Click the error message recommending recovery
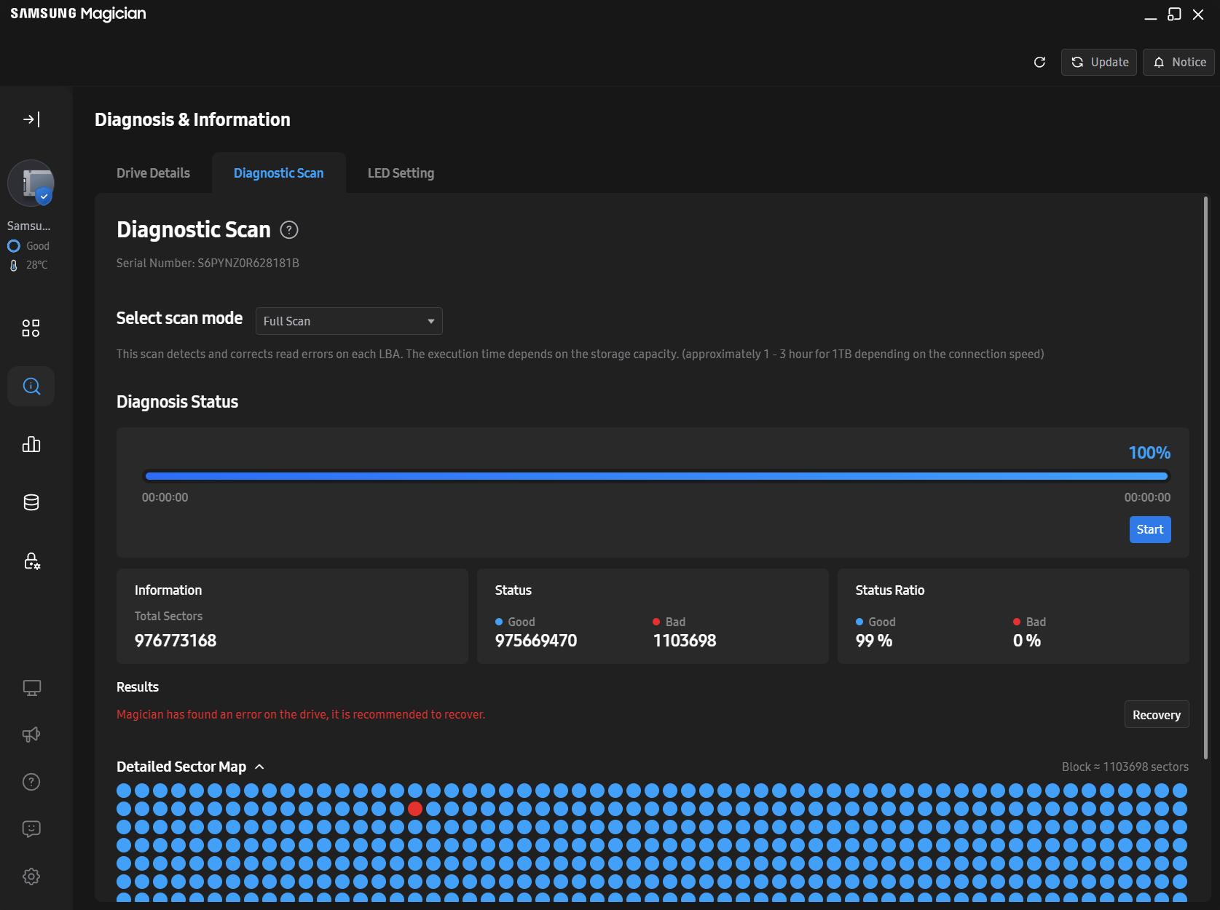1220x910 pixels. coord(301,715)
